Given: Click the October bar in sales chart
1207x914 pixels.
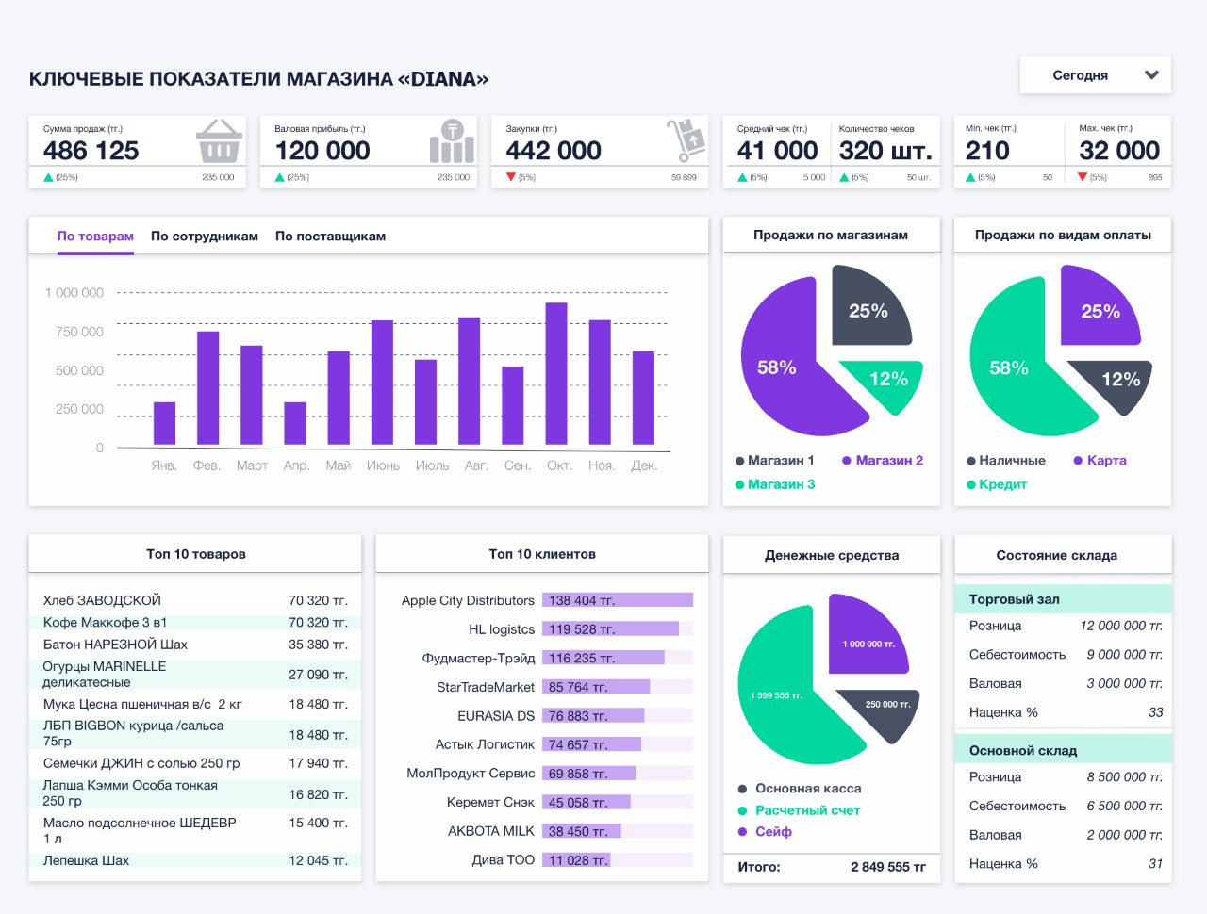Looking at the screenshot, I should [556, 374].
